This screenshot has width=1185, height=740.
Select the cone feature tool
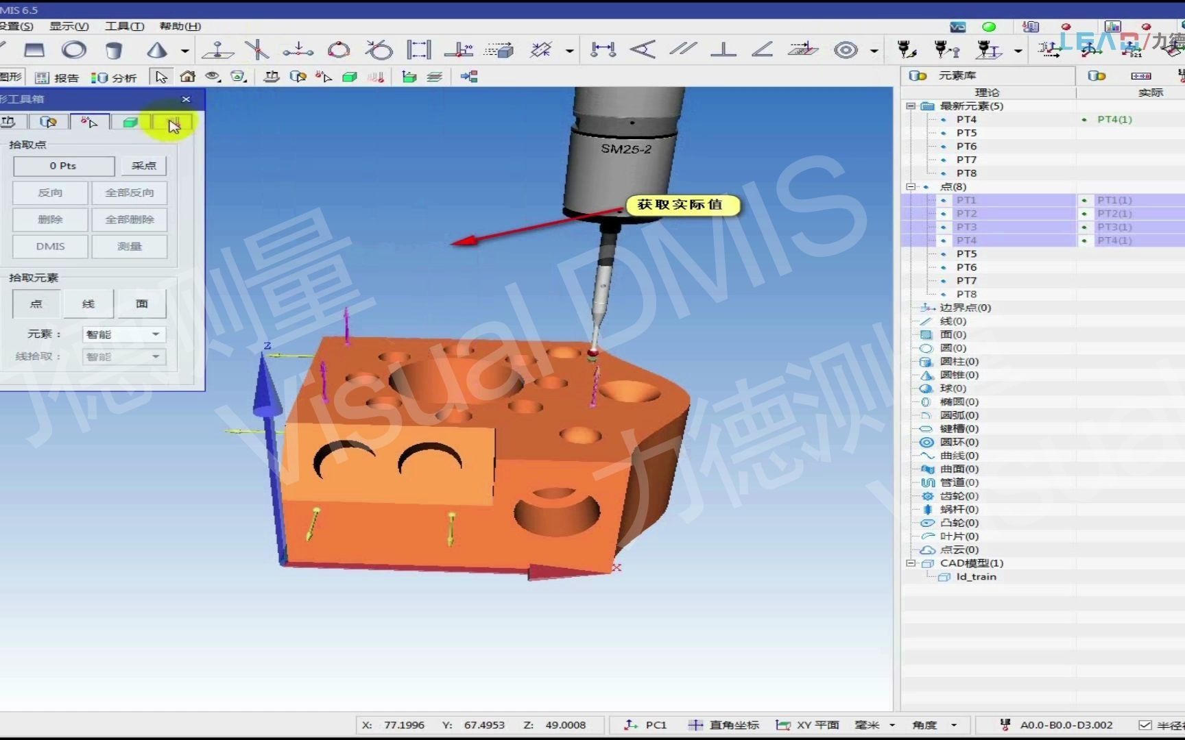157,50
